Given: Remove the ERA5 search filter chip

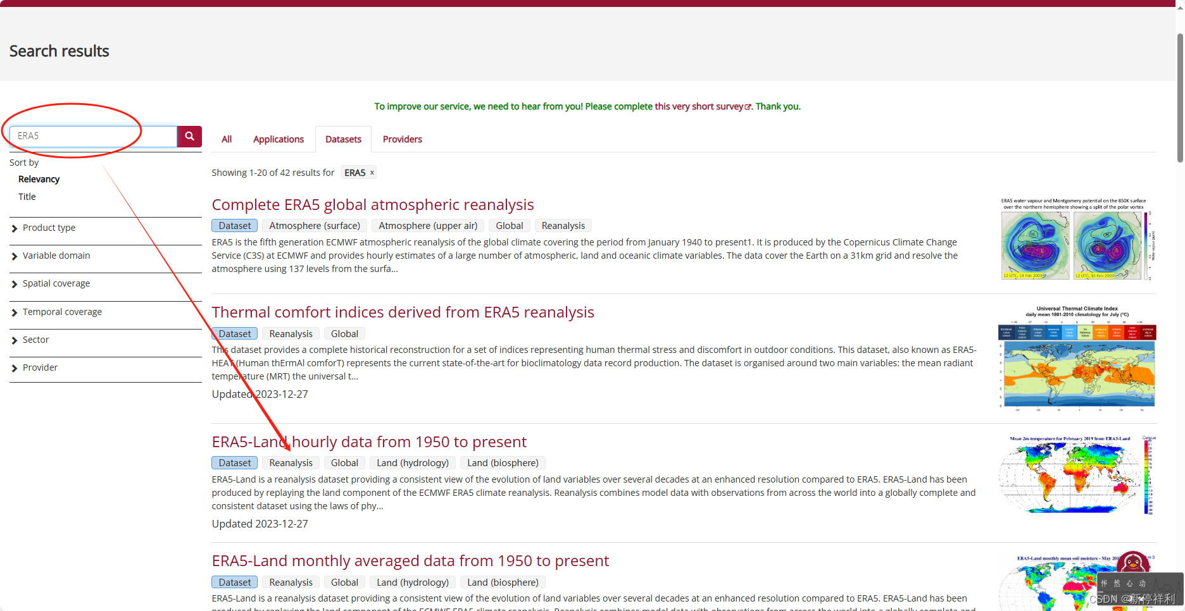Looking at the screenshot, I should point(372,173).
